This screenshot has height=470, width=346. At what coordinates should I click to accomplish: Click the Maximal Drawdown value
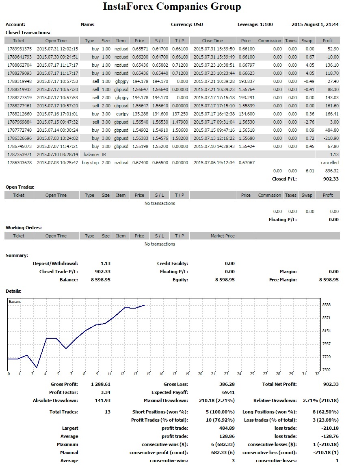(x=221, y=400)
